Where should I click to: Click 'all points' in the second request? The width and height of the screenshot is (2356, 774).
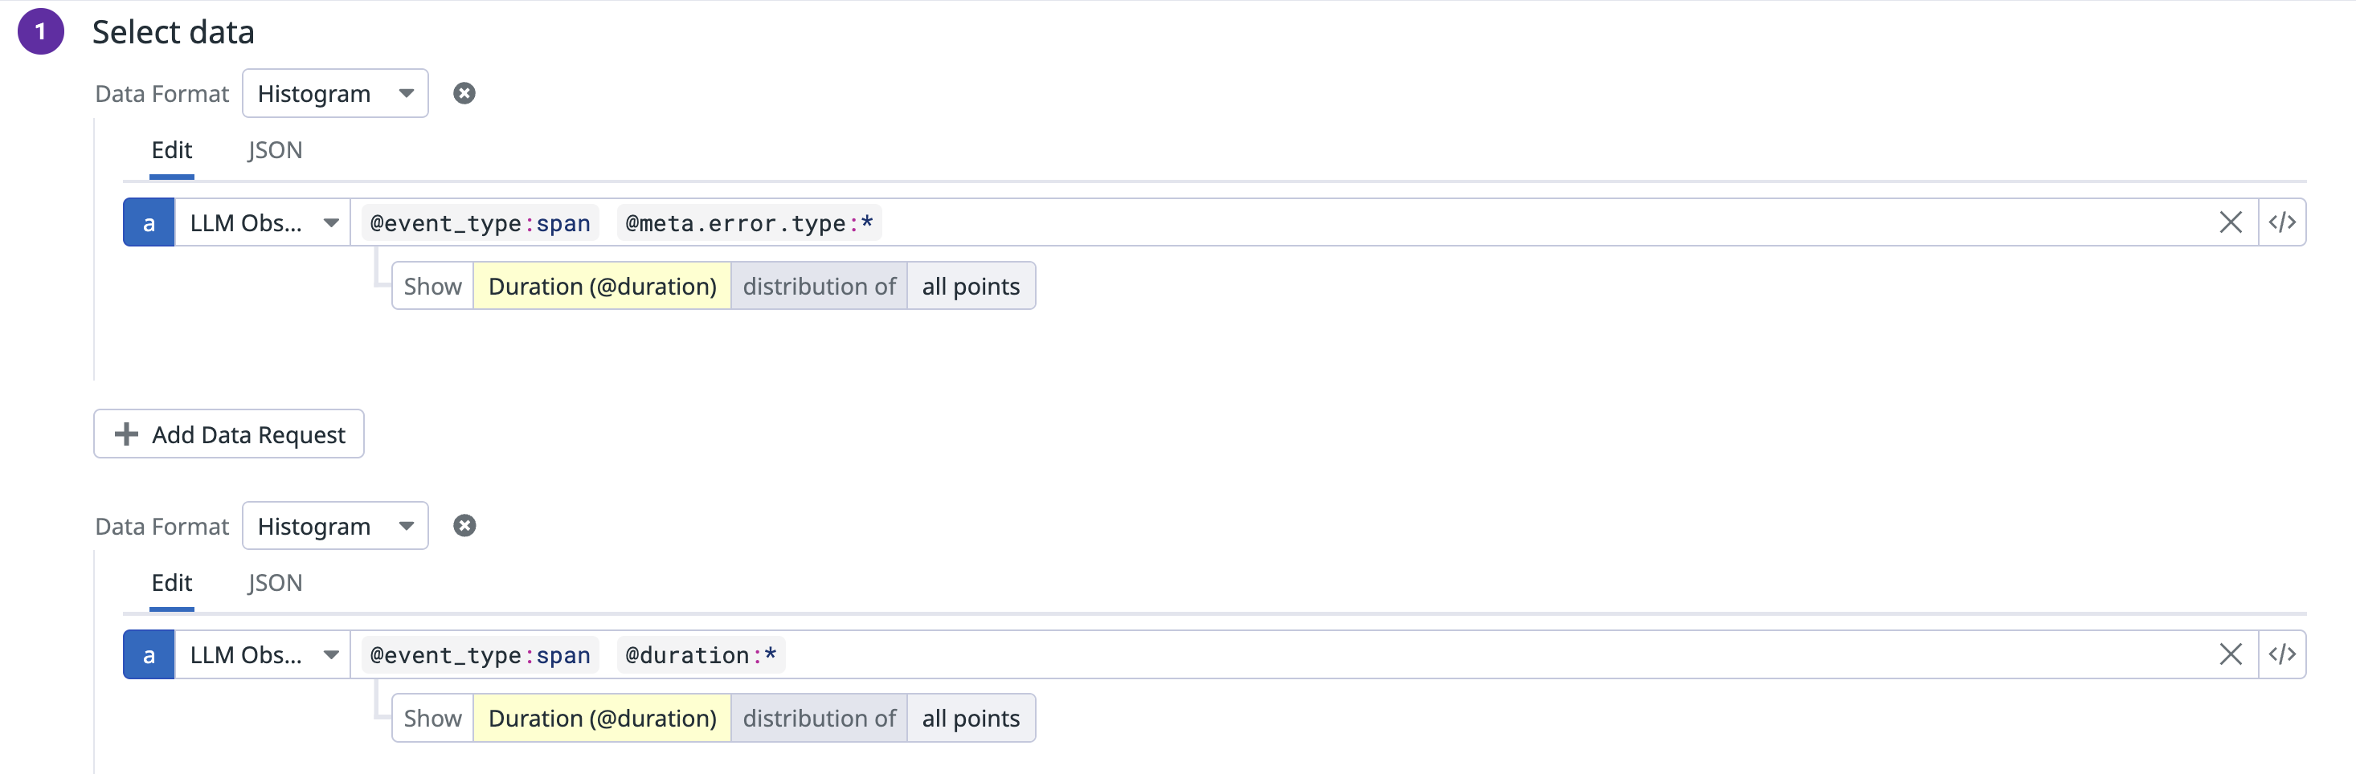point(971,719)
